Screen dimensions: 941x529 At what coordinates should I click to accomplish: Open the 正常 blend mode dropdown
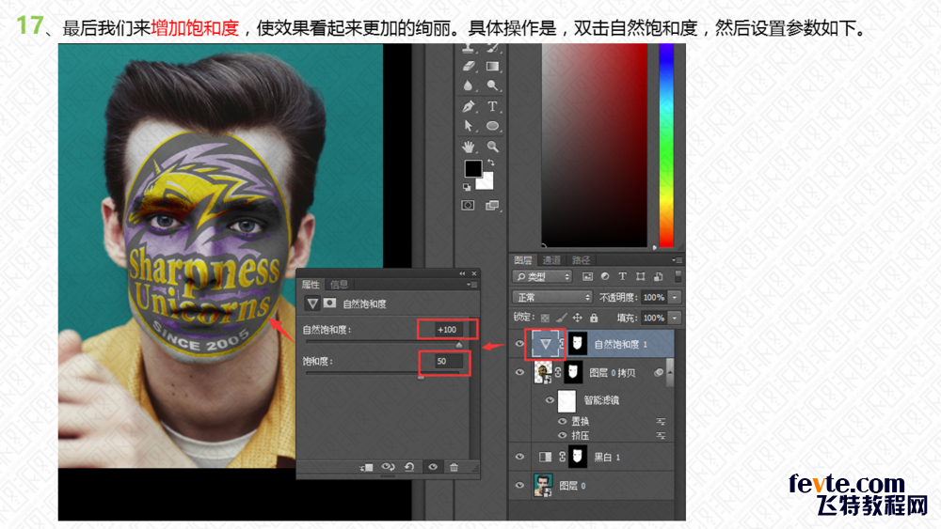[552, 297]
